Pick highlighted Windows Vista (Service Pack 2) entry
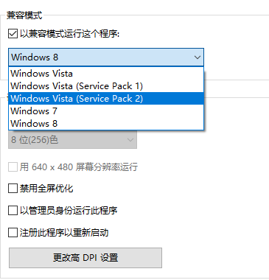This screenshot has height=280, width=269. tap(106, 99)
